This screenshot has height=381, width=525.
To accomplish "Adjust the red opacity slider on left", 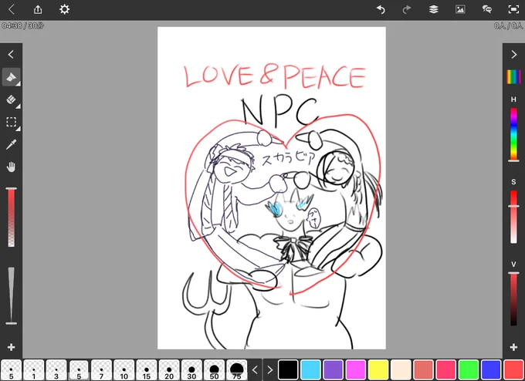I will tap(12, 217).
